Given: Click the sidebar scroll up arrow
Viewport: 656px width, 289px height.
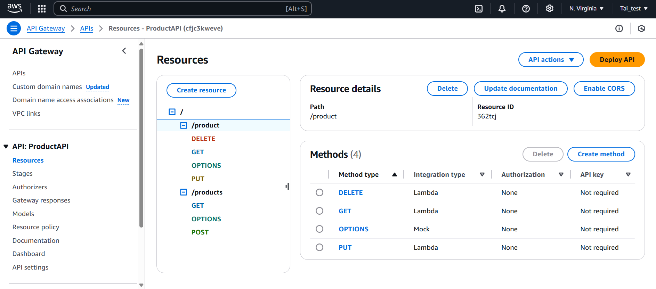Looking at the screenshot, I should pos(141,44).
